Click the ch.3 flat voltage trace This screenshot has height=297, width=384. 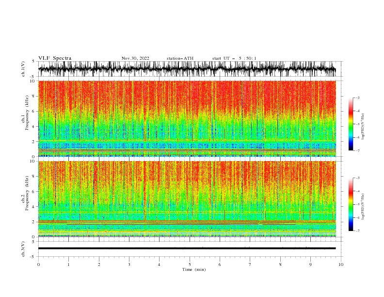pos(187,248)
